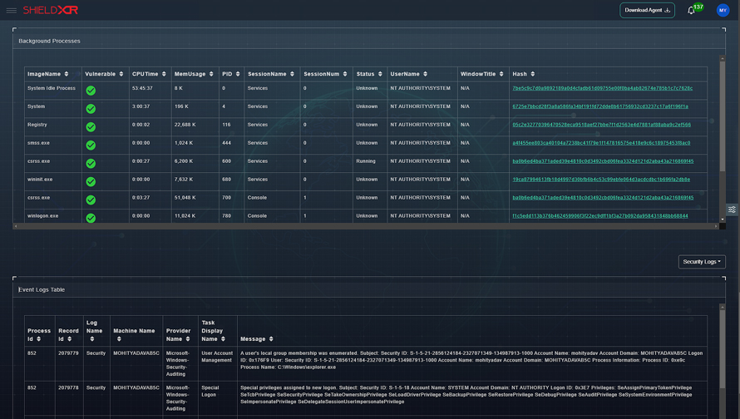Click green check for System row
The height and width of the screenshot is (419, 740).
(91, 109)
